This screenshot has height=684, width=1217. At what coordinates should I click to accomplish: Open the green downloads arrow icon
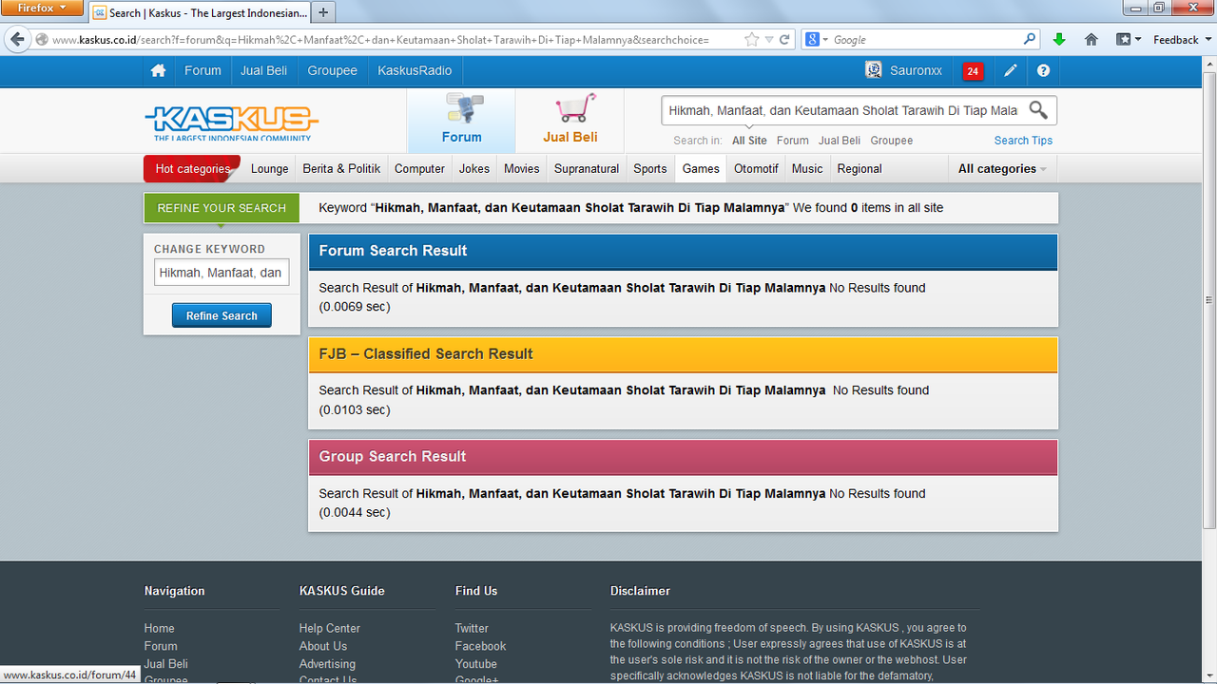coord(1059,40)
